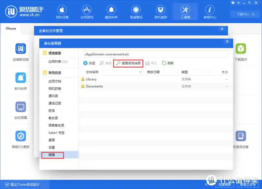Select 通话记录 call history in sidebar

(x=55, y=103)
